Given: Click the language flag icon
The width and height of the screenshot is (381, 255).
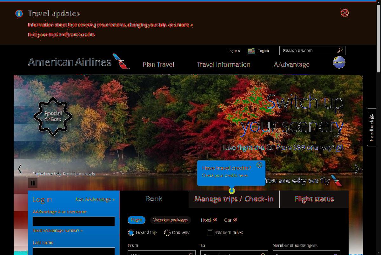Looking at the screenshot, I should click(251, 51).
